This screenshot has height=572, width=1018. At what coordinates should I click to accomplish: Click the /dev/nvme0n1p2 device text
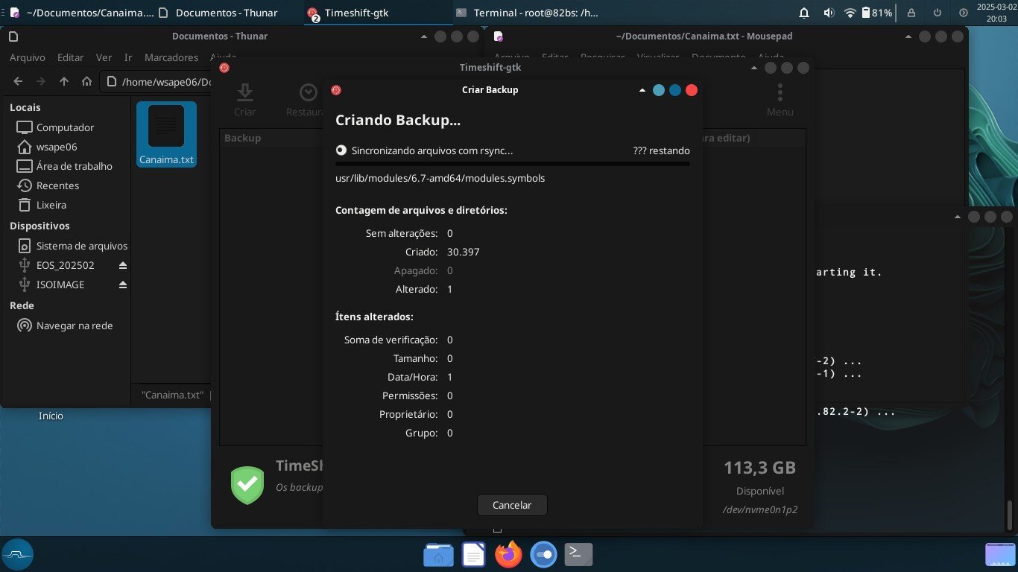click(759, 510)
